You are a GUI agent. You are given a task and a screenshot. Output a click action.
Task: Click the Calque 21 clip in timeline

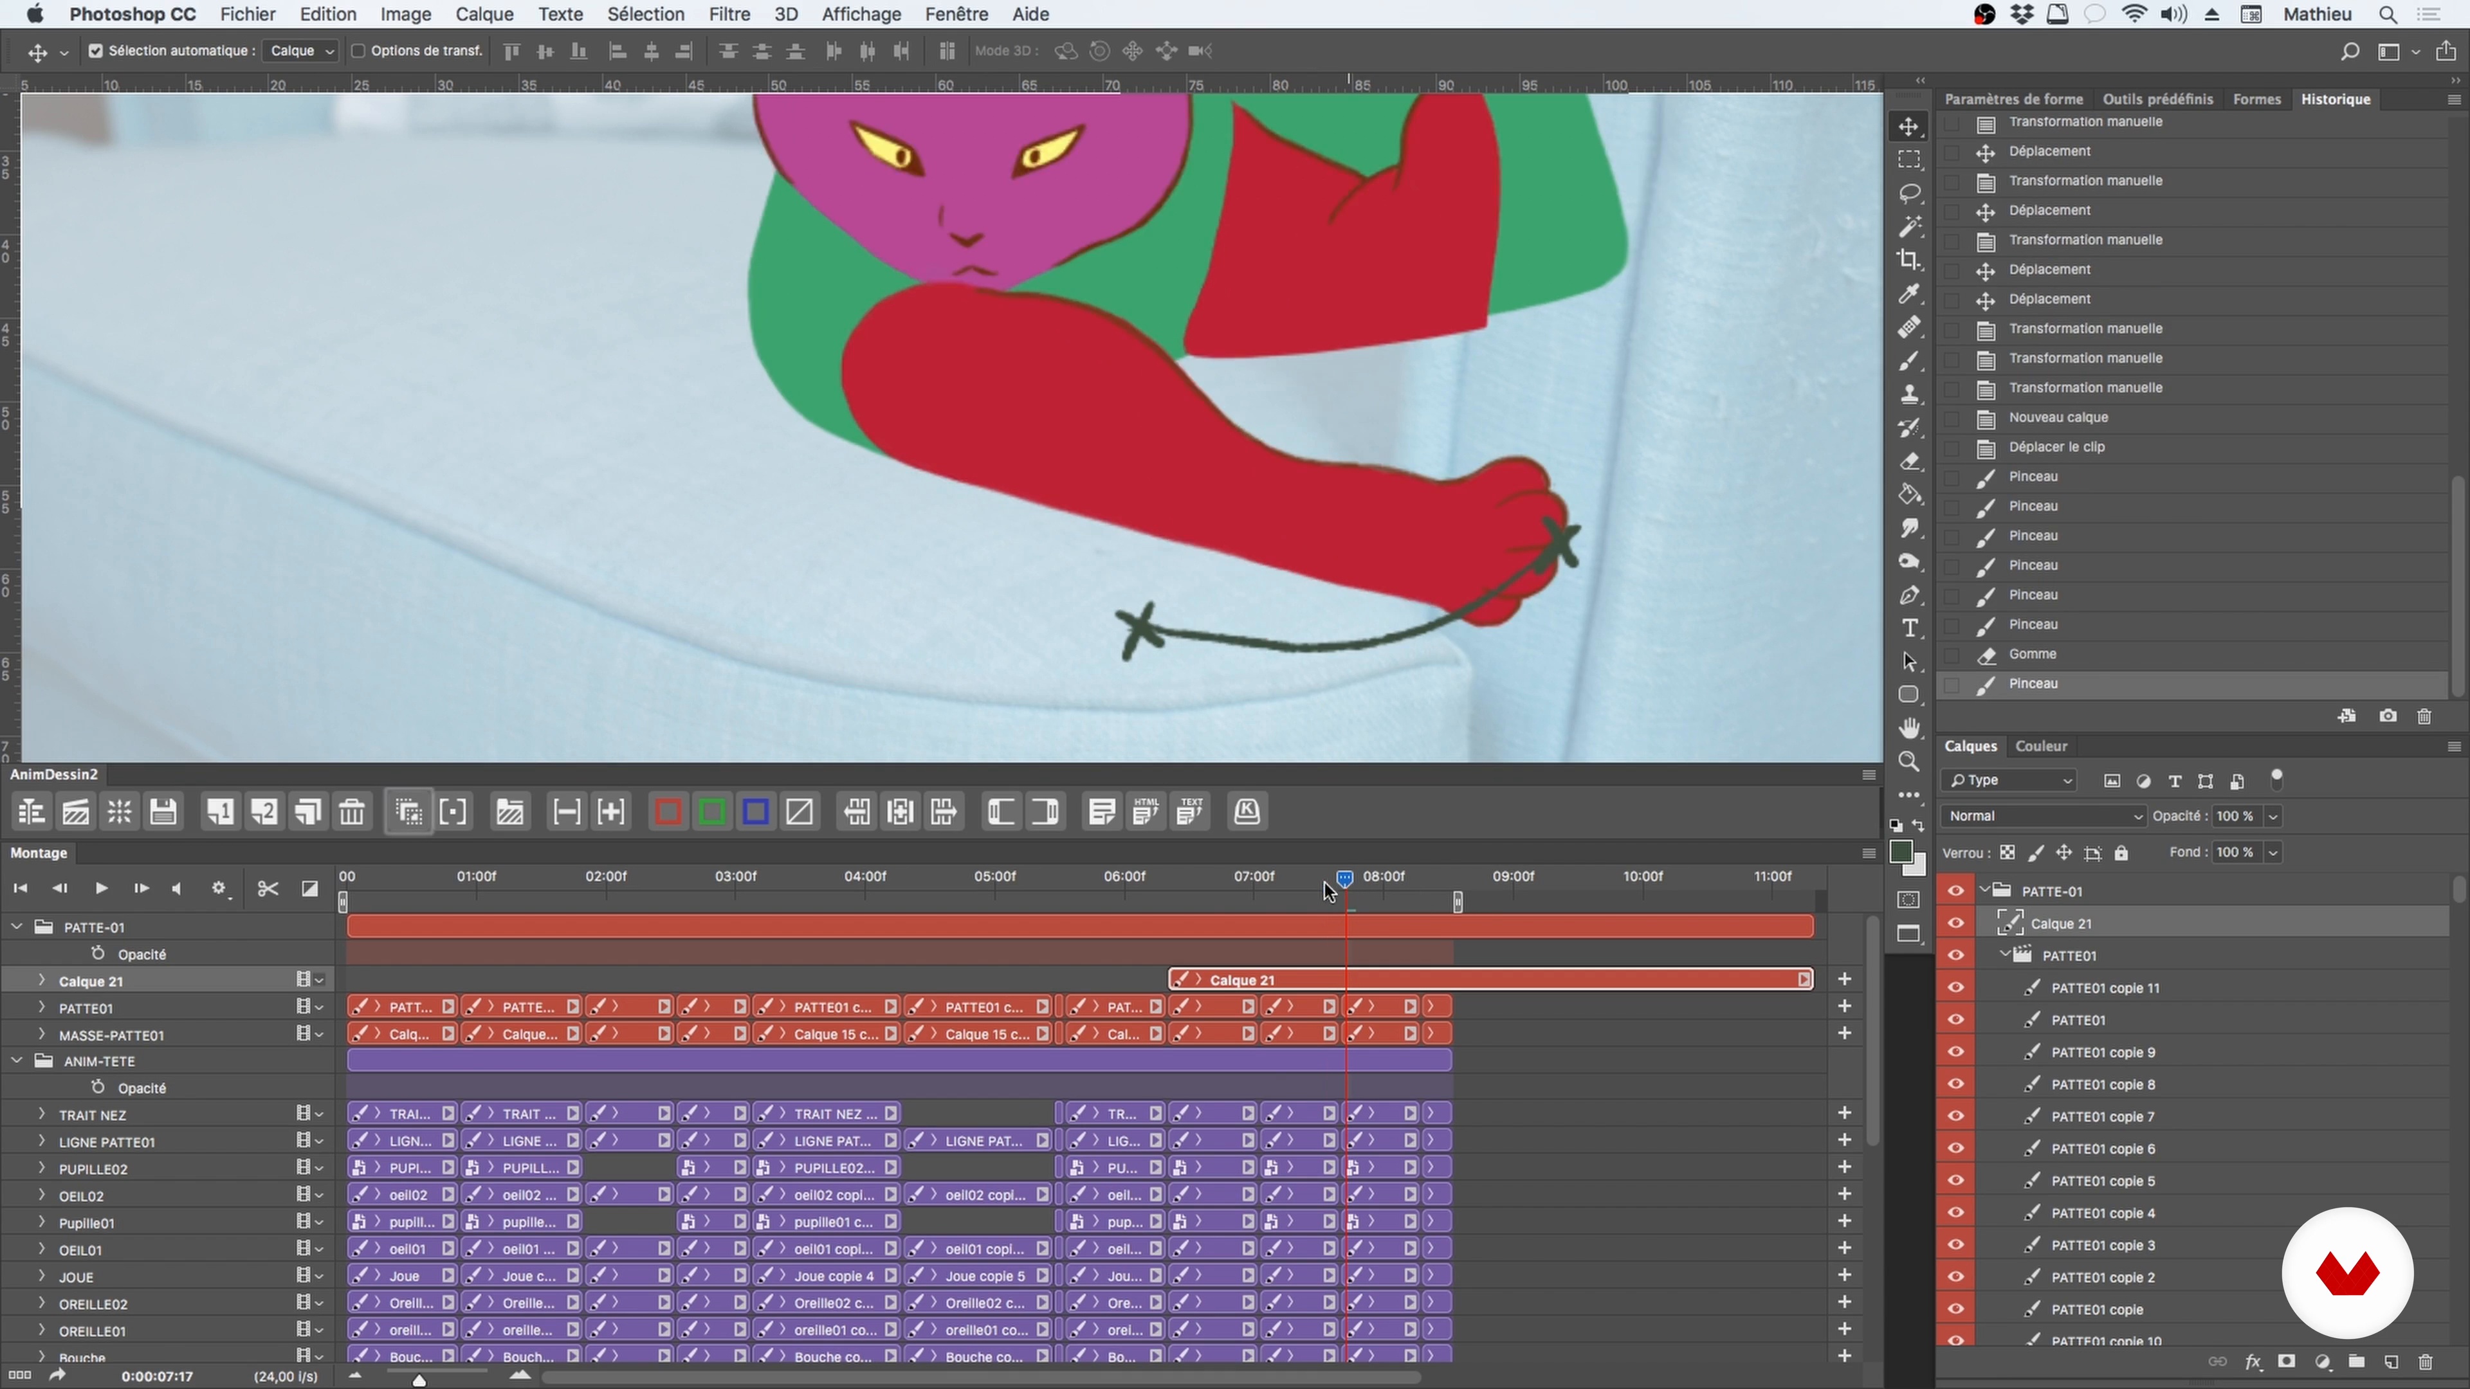[1491, 979]
